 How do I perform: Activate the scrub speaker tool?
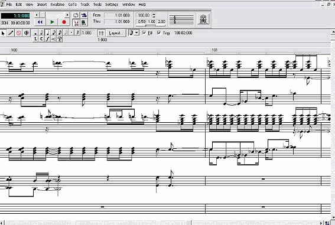point(26,33)
